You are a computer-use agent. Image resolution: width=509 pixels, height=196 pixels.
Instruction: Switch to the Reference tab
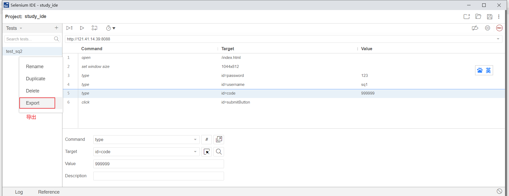pyautogui.click(x=49, y=192)
